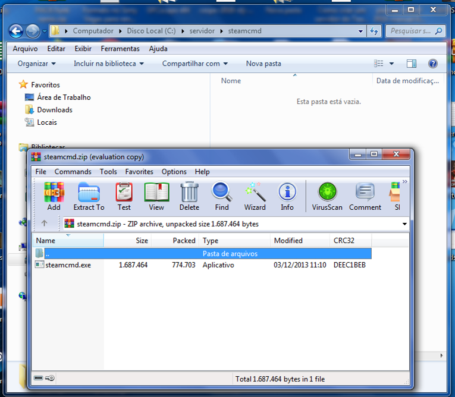Open the Organizar dropdown
The image size is (455, 397).
click(36, 64)
